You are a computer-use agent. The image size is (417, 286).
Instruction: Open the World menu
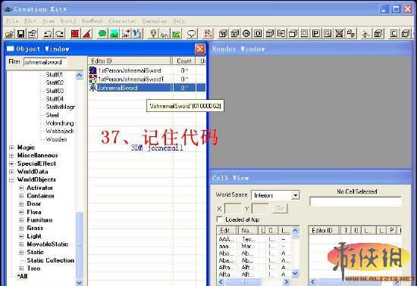pos(68,21)
